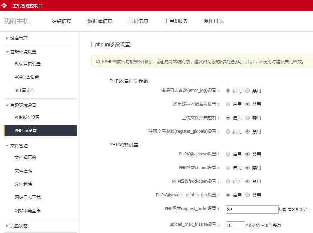Open the 站点信息 tab

(61, 21)
